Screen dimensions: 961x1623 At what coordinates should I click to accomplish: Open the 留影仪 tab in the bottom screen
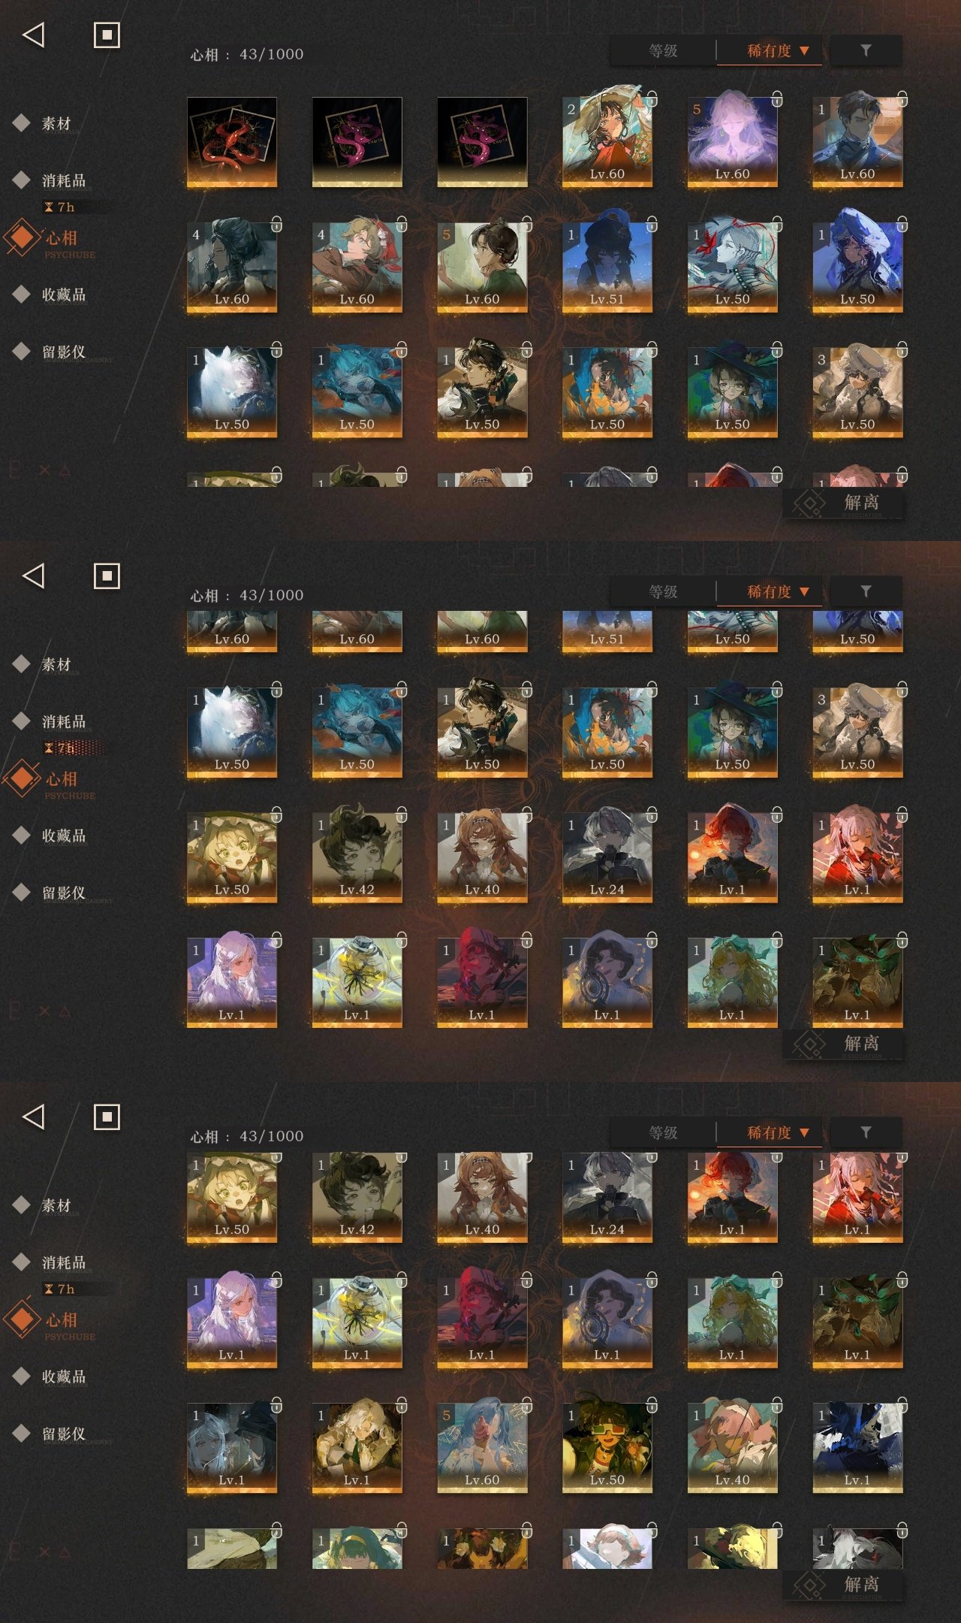[64, 1434]
